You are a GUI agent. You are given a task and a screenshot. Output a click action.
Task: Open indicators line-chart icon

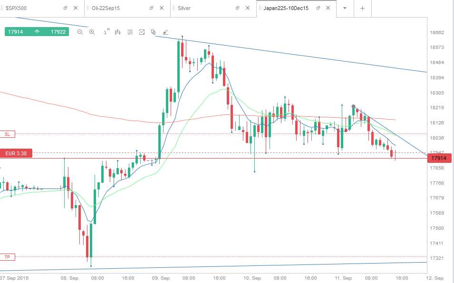click(142, 32)
